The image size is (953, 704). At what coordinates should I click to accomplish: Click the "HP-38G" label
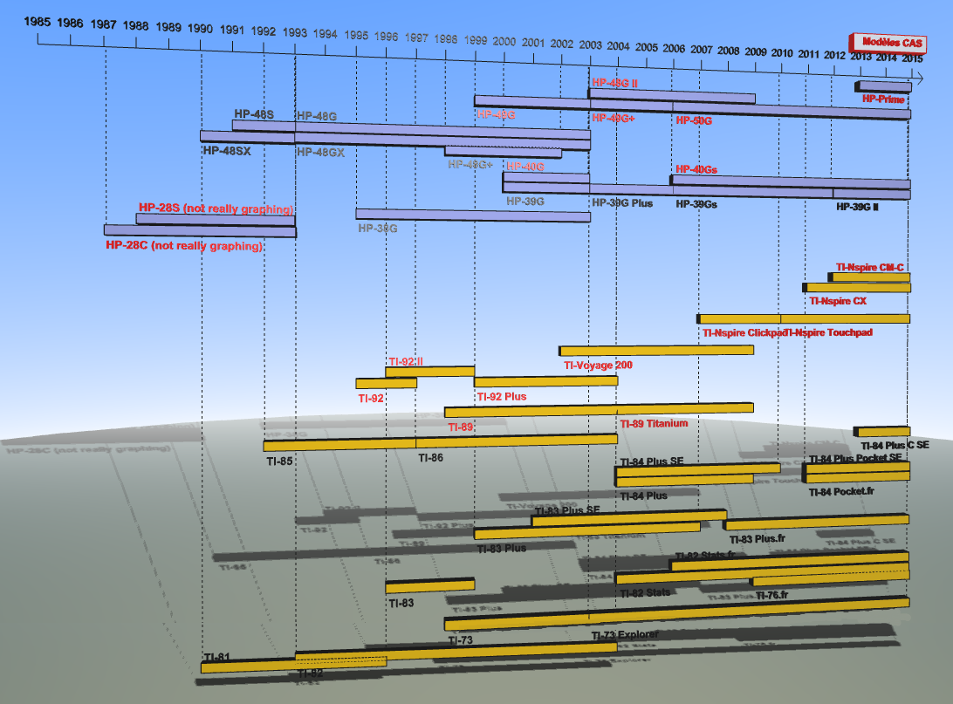pyautogui.click(x=377, y=228)
